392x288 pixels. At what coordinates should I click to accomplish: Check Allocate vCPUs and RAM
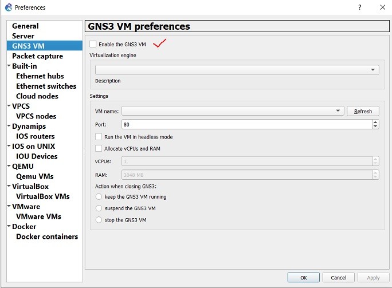click(x=99, y=148)
